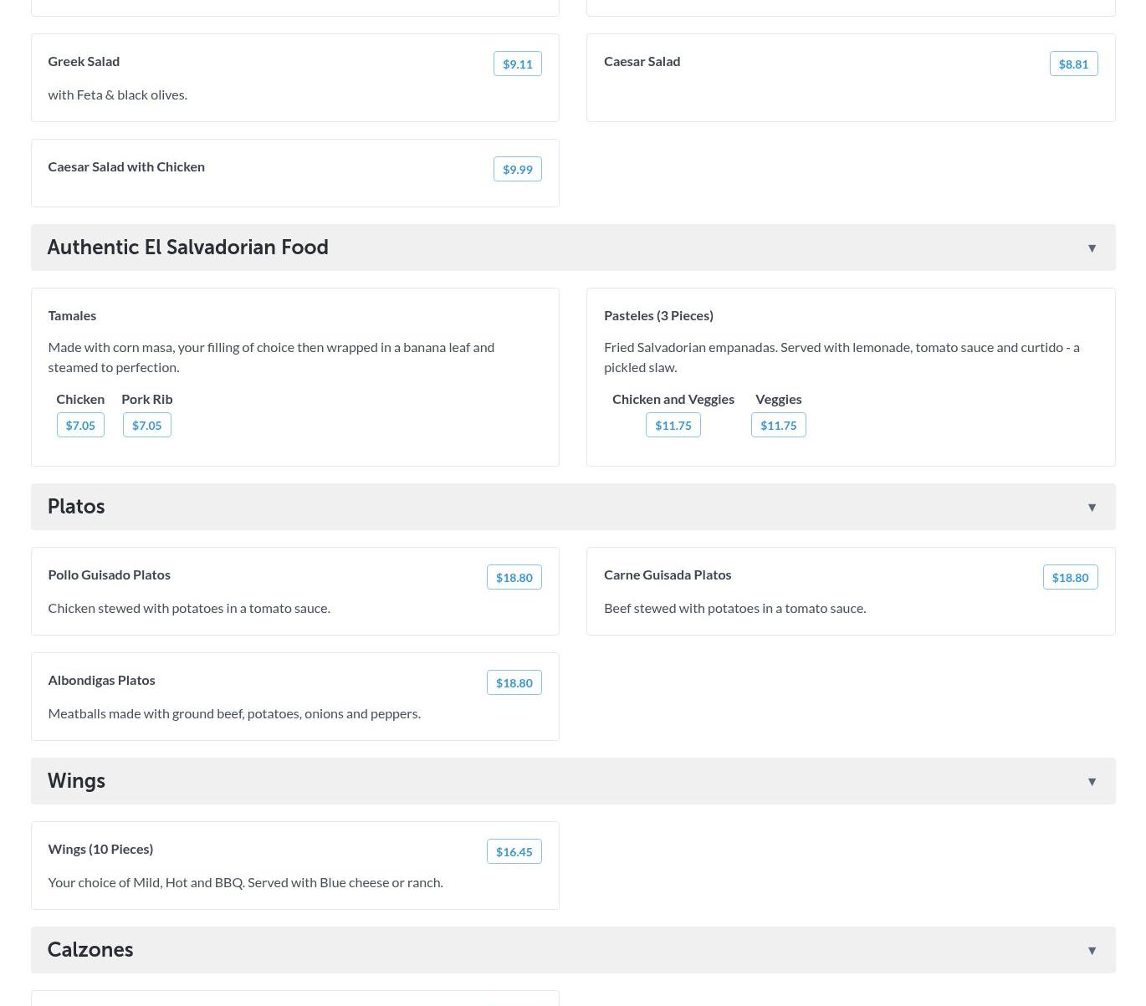Pick Veggies Pasteles $11.75 price
Screen dimensions: 1146x1006
[778, 426]
